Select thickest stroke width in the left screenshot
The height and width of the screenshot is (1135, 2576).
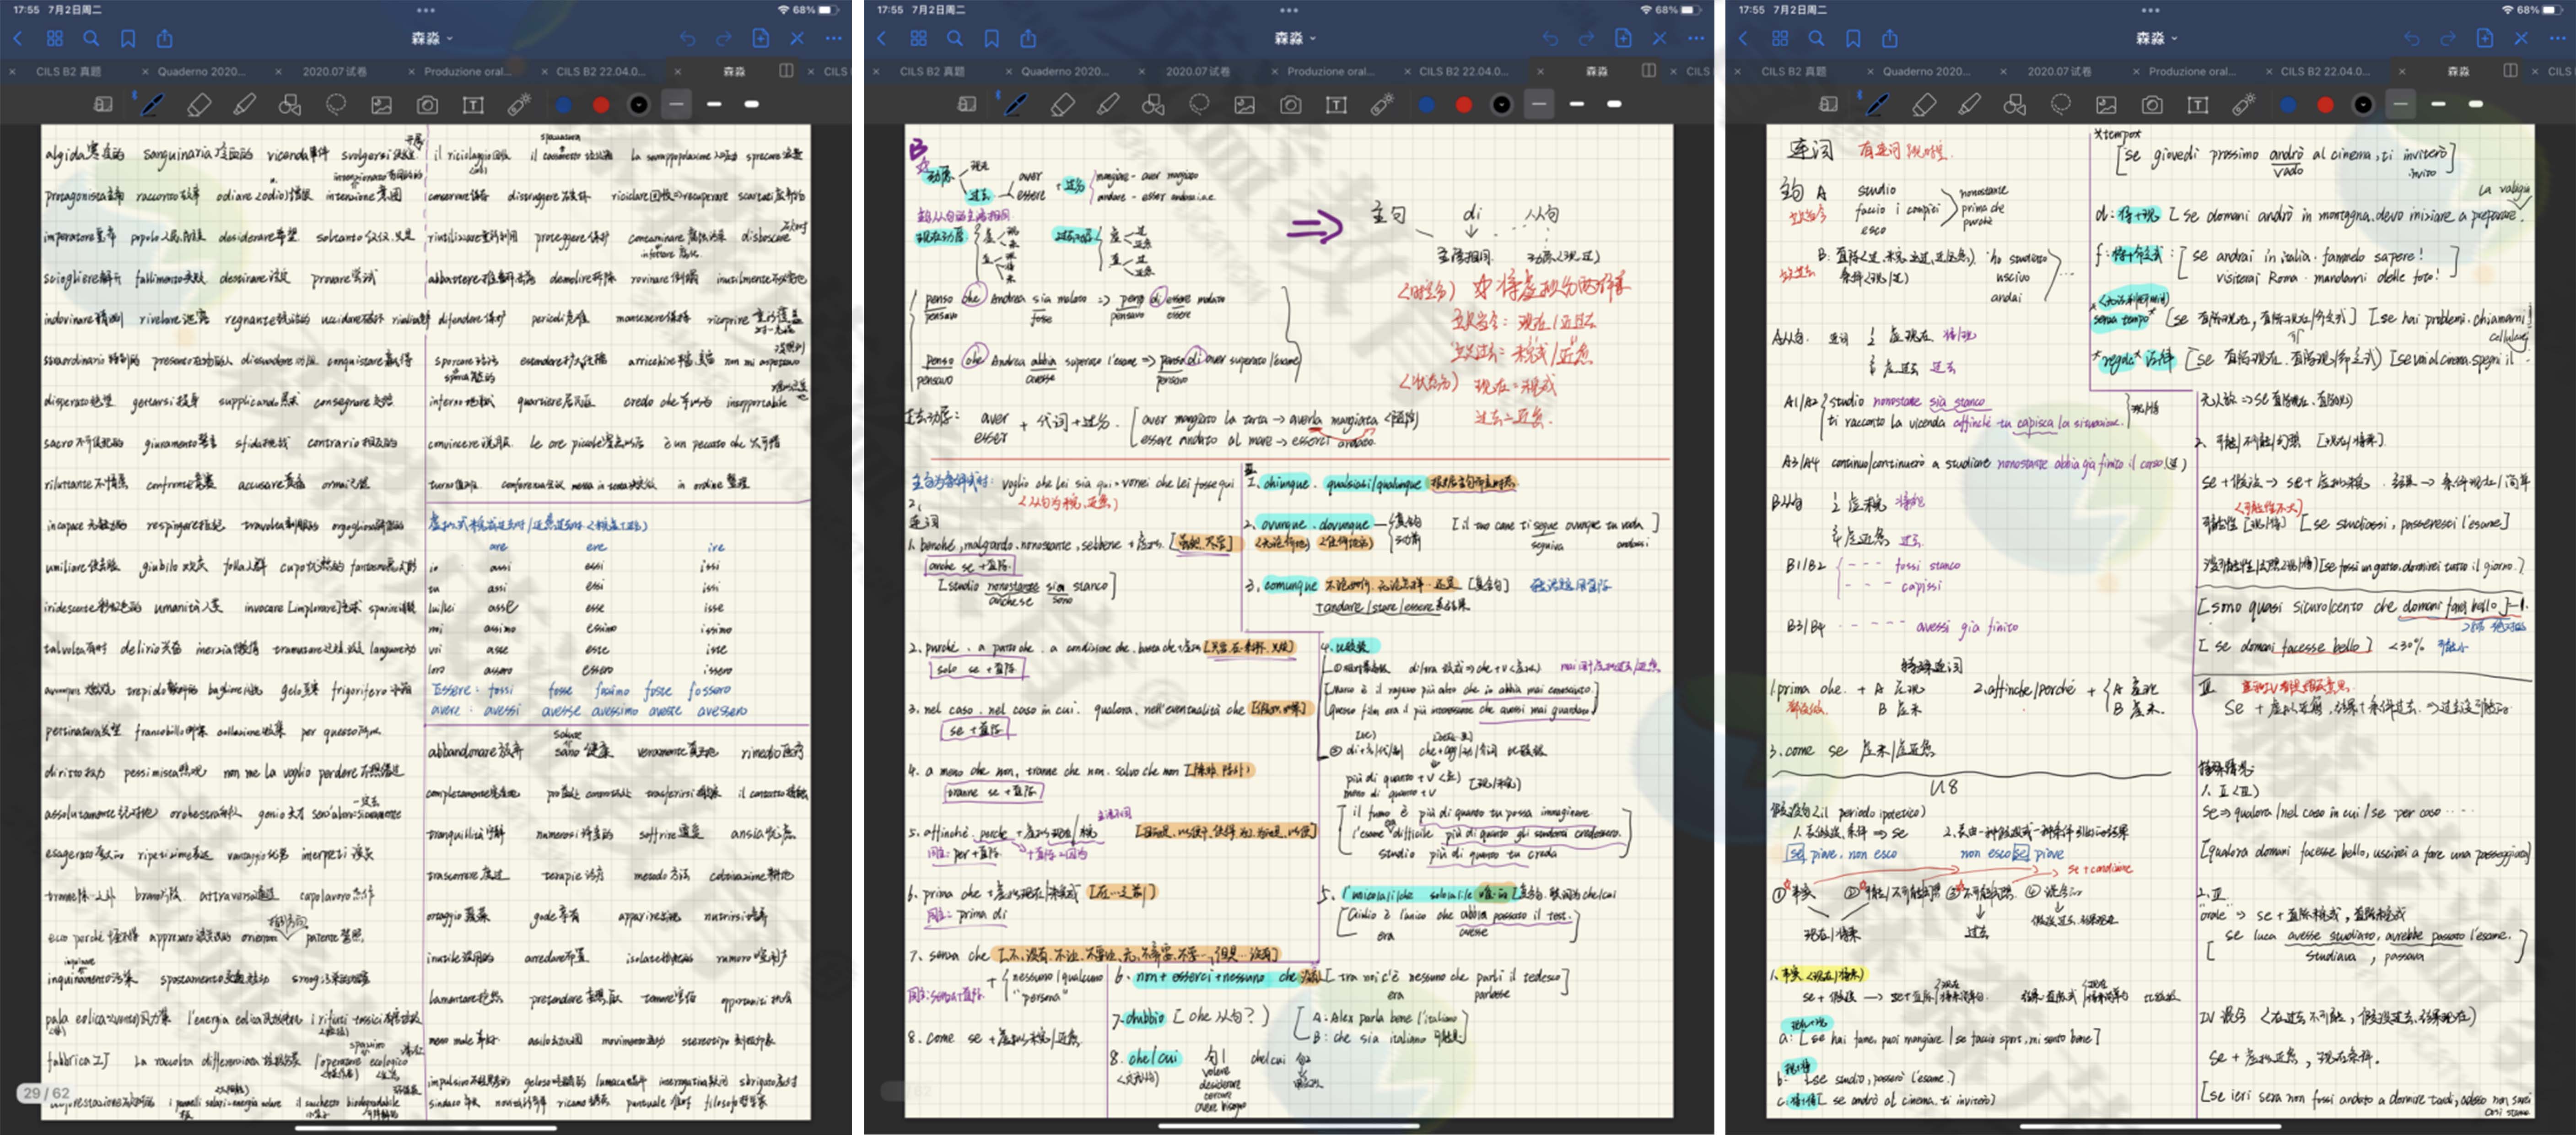752,104
